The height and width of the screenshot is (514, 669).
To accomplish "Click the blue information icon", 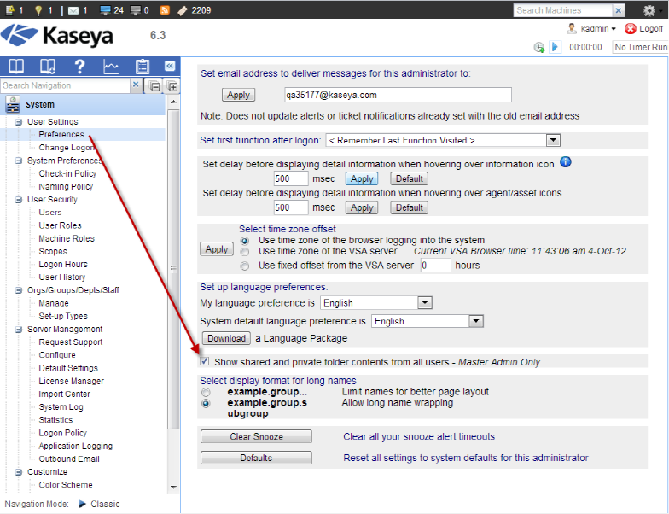I will pyautogui.click(x=565, y=162).
